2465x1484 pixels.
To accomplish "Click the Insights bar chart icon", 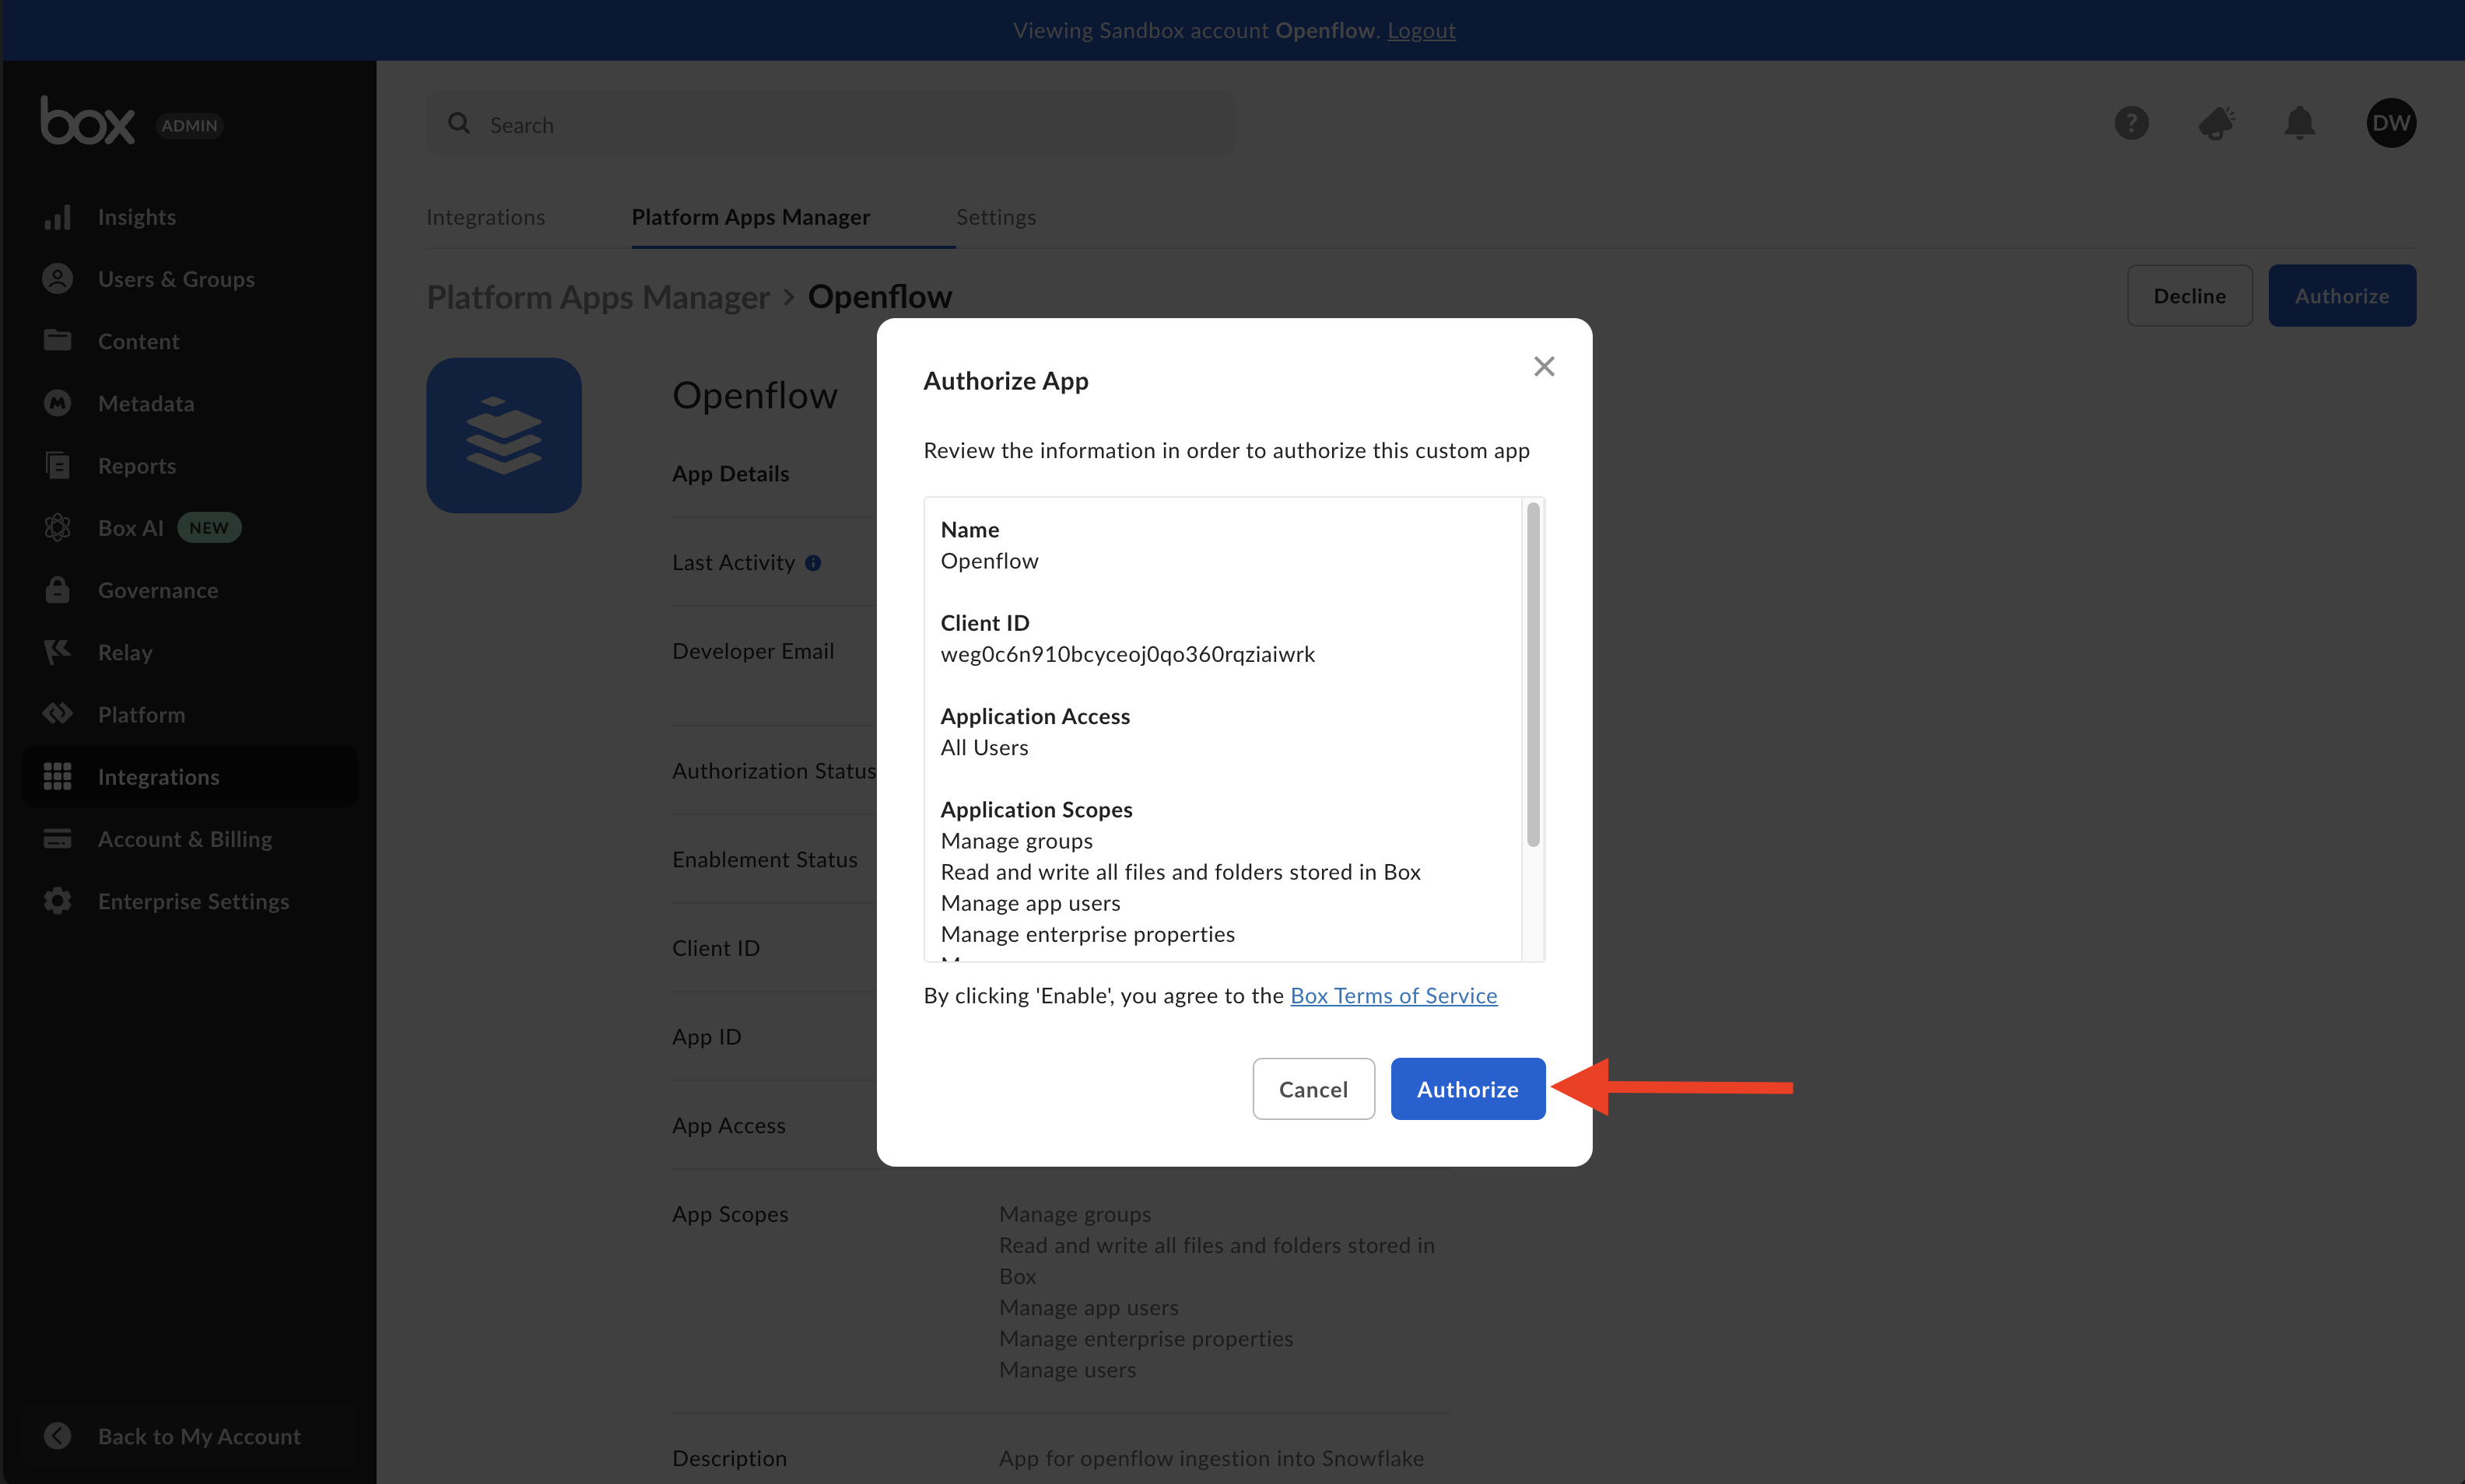I will [57, 217].
